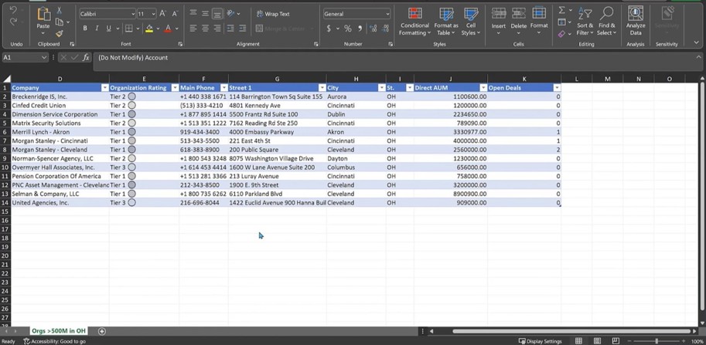Open City column filter dropdown
Screen dimensions: 706x345
tap(382, 88)
